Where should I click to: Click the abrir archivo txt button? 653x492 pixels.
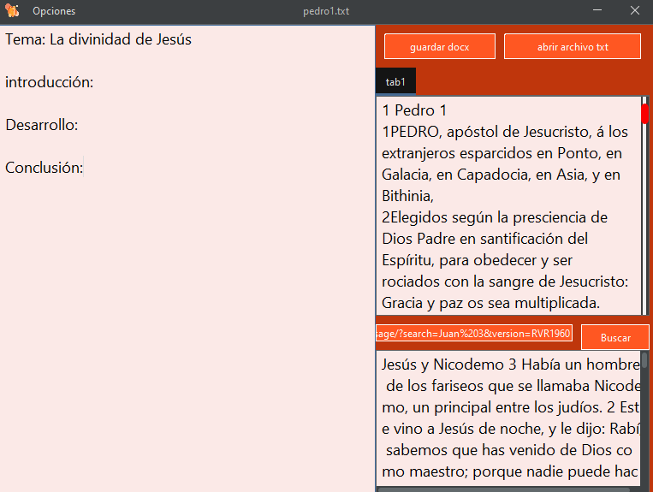pos(573,46)
